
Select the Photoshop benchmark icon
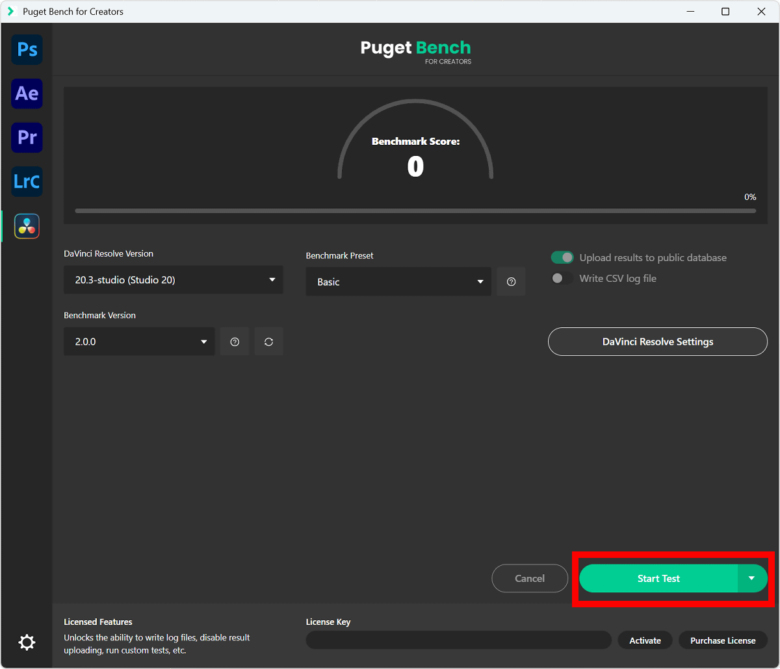(27, 50)
